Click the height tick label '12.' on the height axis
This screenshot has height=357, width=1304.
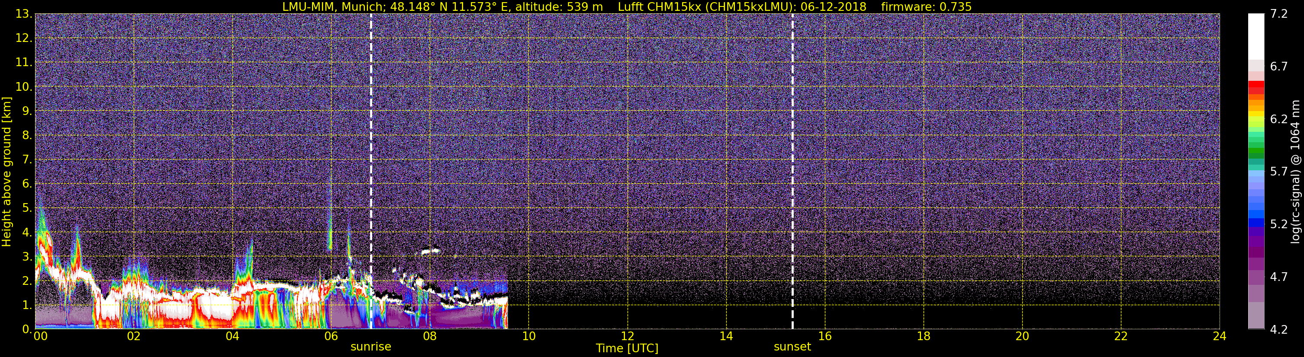tap(24, 38)
